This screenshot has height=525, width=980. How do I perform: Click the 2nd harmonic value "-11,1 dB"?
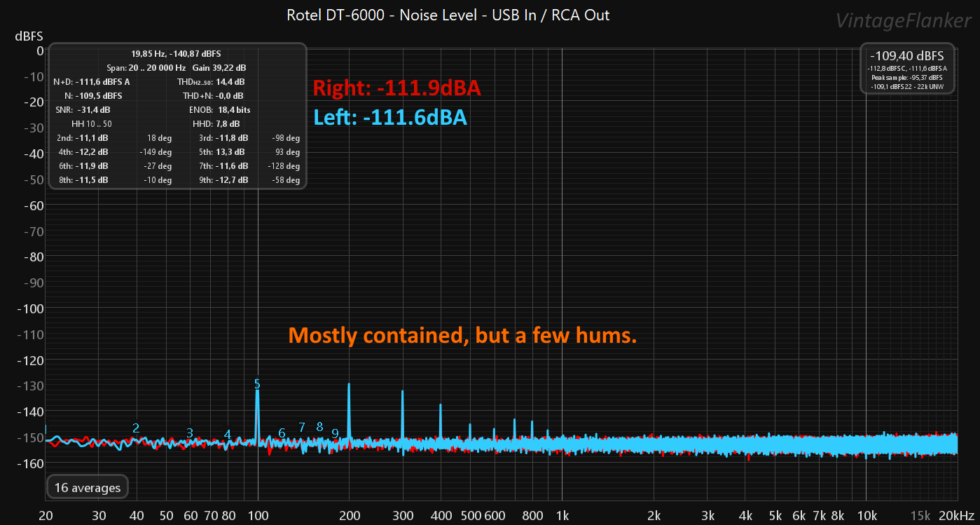pos(92,138)
